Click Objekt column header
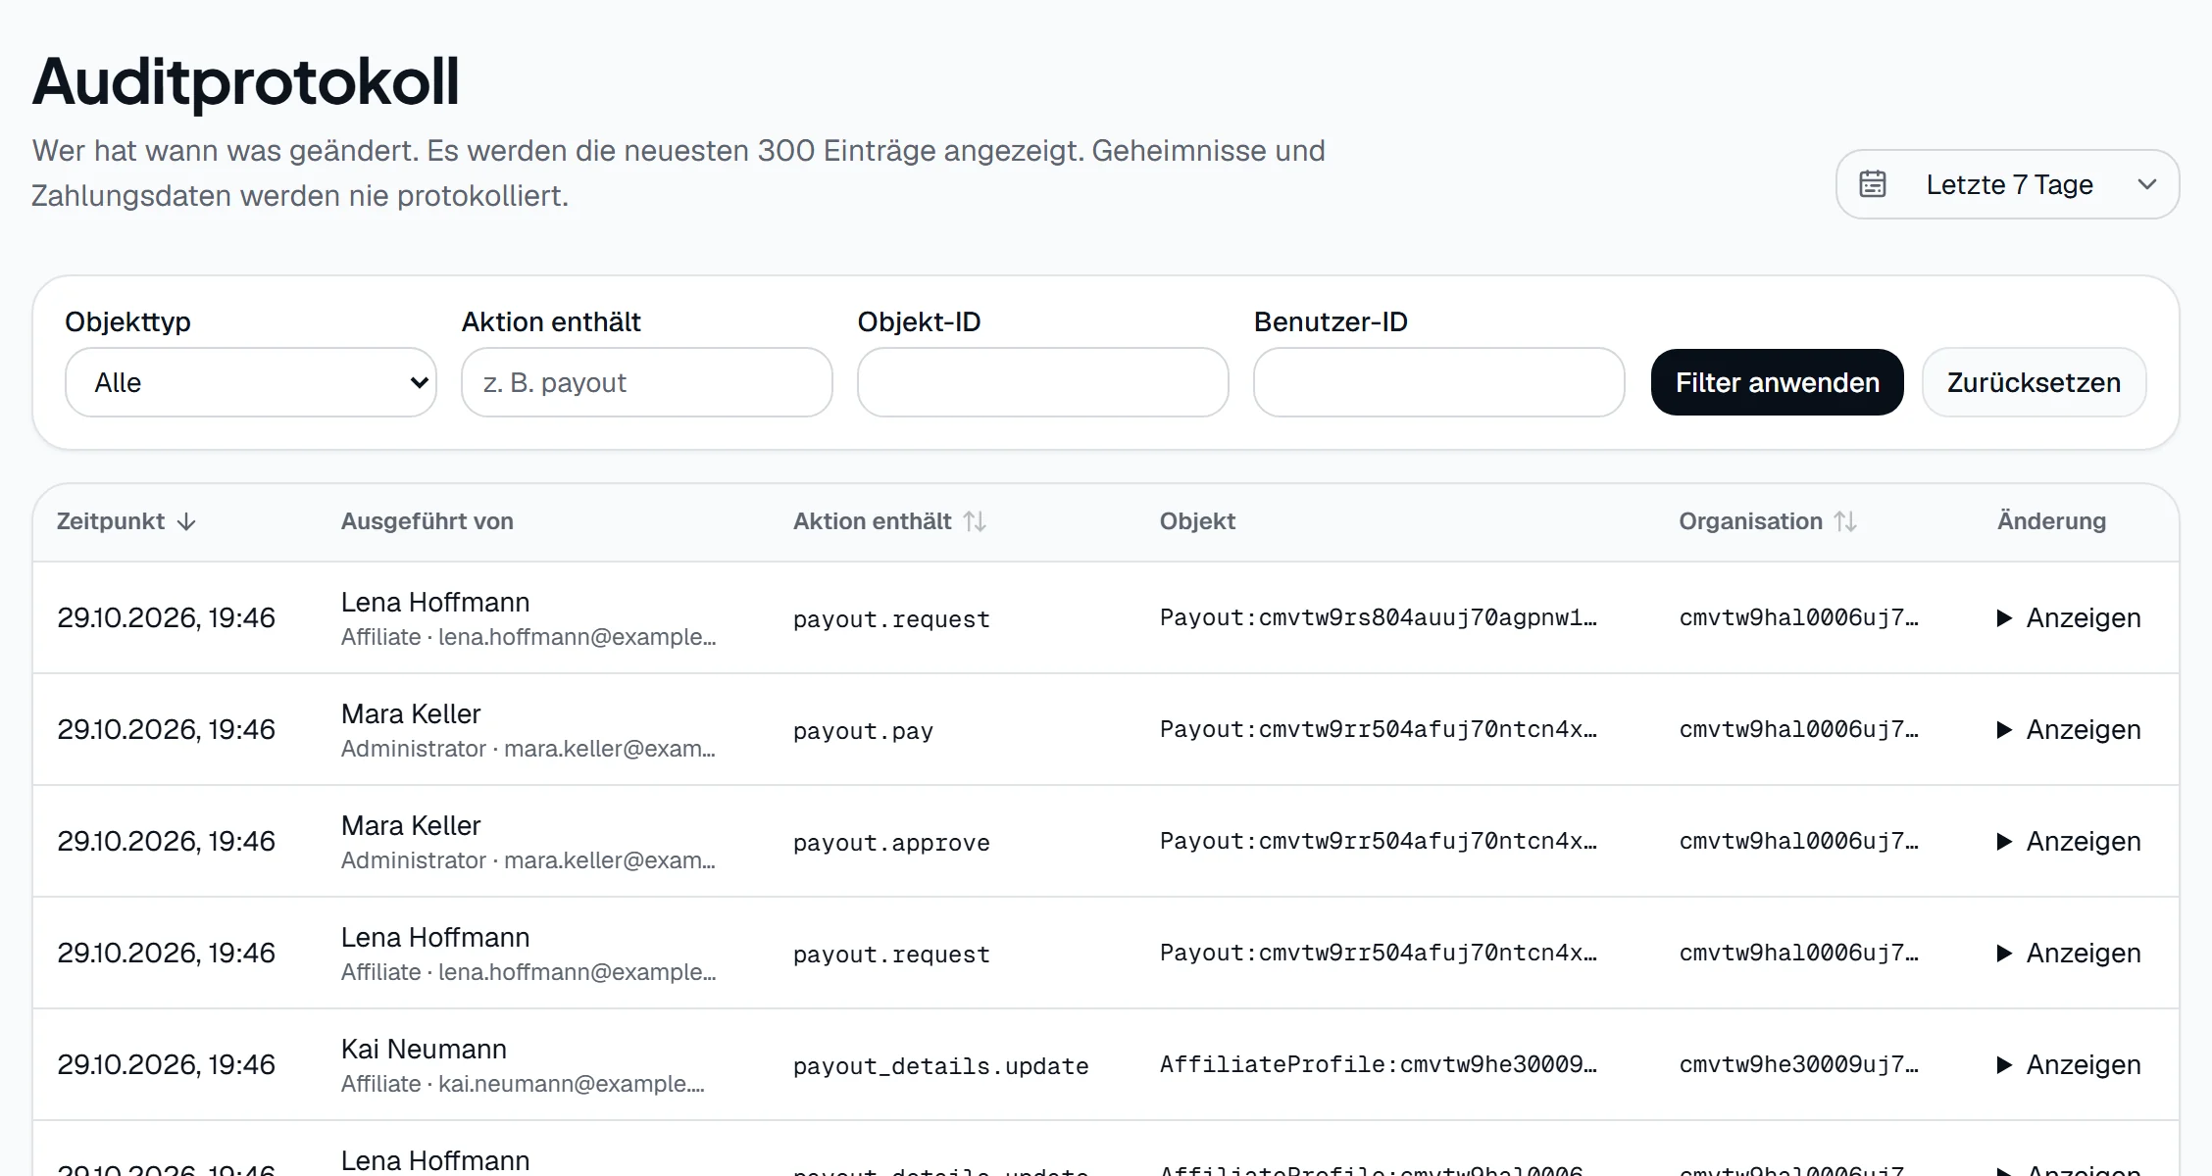The image size is (2212, 1176). pos(1197,521)
